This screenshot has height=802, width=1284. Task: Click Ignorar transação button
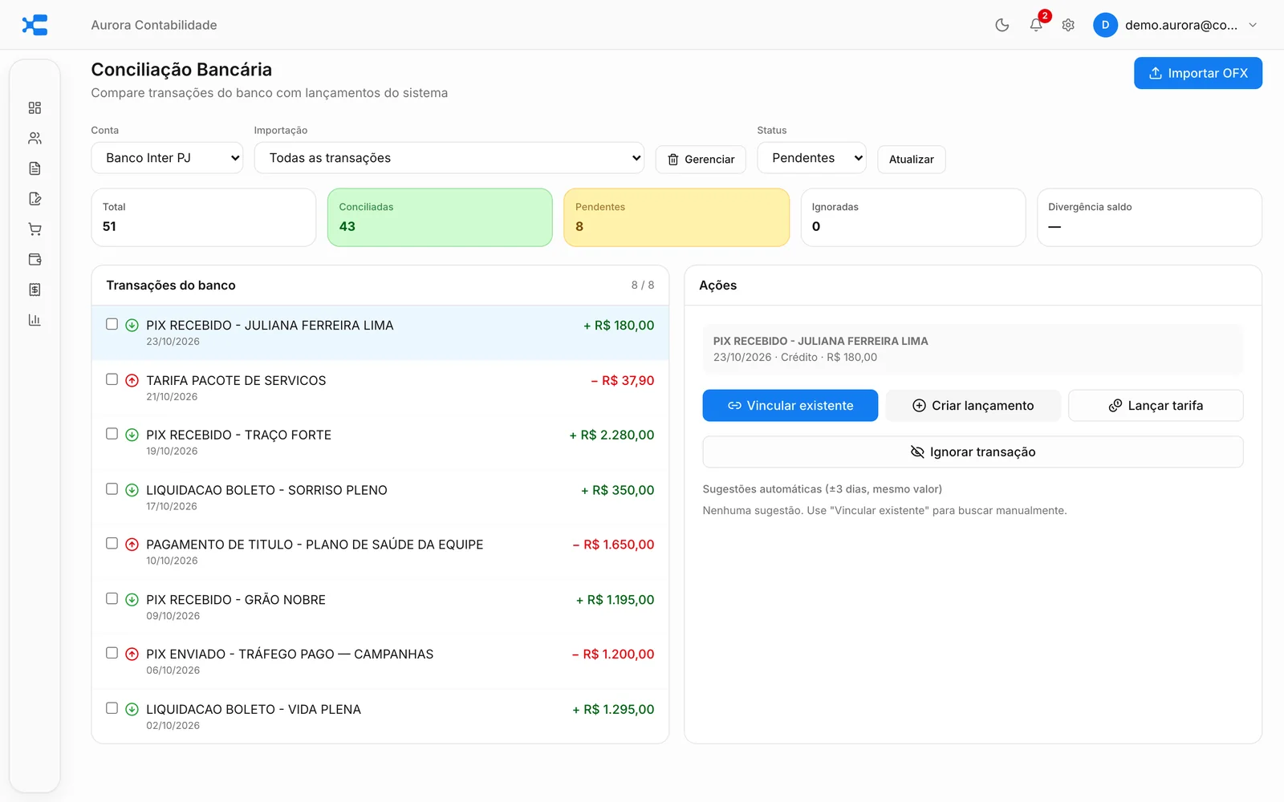click(973, 452)
